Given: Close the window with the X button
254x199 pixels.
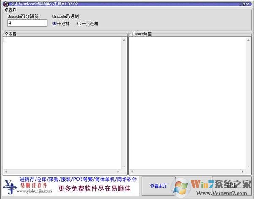Looking at the screenshot, I should (x=248, y=4).
